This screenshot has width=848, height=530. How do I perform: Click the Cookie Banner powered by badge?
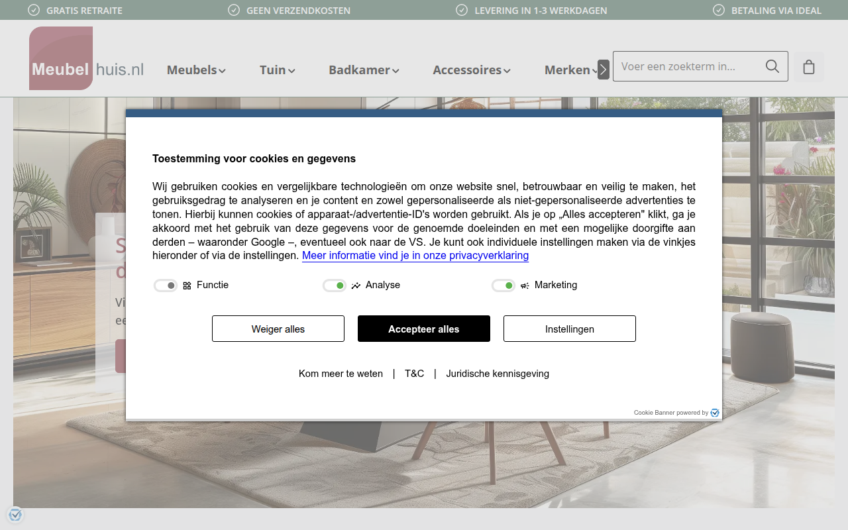676,413
